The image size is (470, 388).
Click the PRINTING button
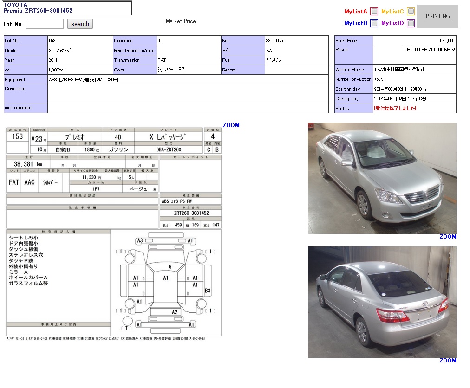437,16
